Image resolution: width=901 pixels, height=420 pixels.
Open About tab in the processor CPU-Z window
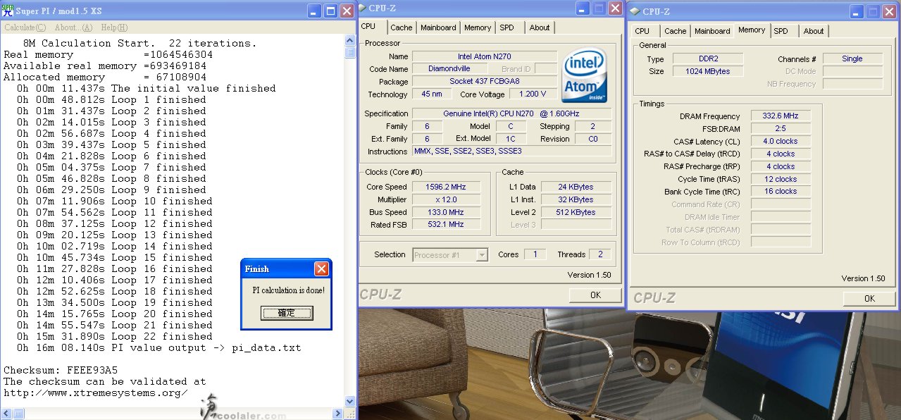[x=540, y=27]
